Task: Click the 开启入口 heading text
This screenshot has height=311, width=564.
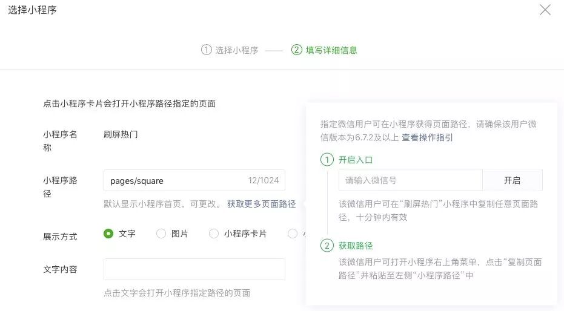Action: click(356, 160)
